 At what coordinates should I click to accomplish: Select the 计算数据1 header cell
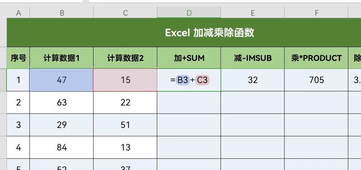point(62,58)
